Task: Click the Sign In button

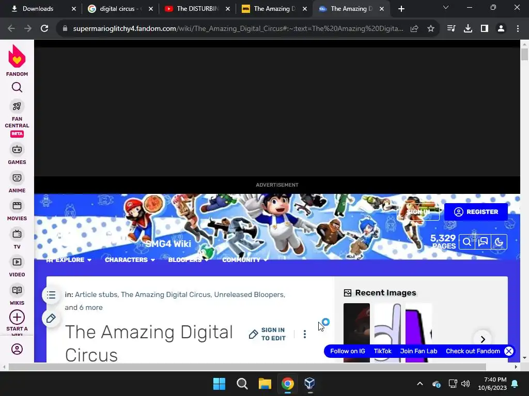Action: click(418, 212)
